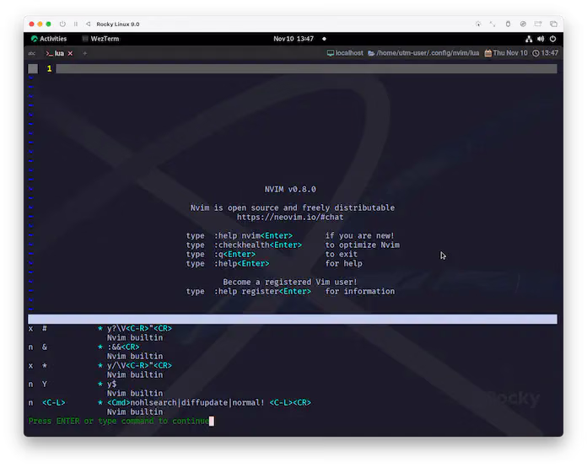Image resolution: width=587 pixels, height=468 pixels.
Task: Pause the Rocky Linux virtual machine
Action: coord(76,24)
